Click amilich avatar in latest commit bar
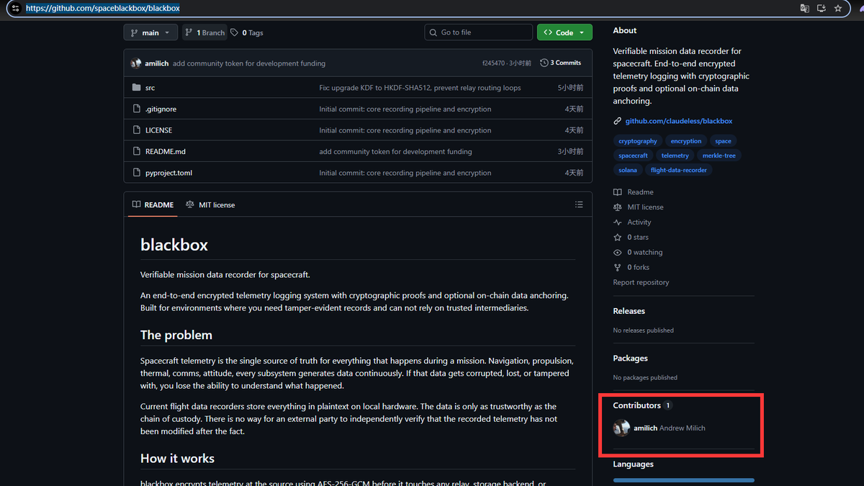Viewport: 864px width, 486px height. [x=135, y=63]
